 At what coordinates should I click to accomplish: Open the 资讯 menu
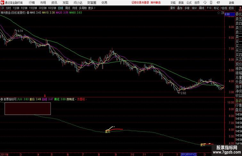[x=54, y=3]
